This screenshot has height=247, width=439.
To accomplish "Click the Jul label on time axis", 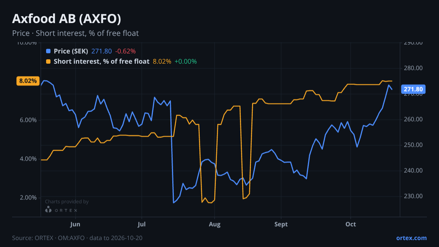I will pos(142,224).
